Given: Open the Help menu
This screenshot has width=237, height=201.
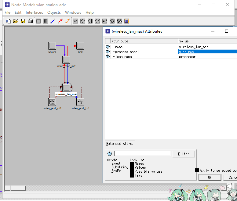Looking at the screenshot, I should pyautogui.click(x=89, y=13).
